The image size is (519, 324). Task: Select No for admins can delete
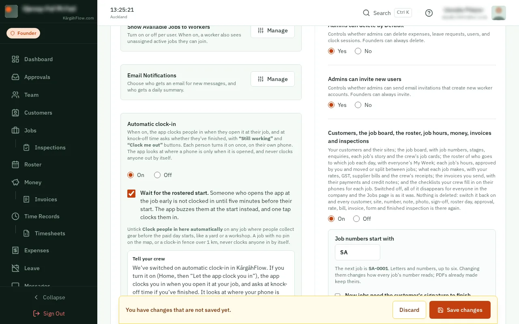358,51
